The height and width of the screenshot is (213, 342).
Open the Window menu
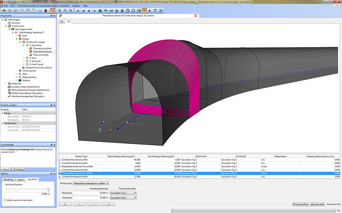76,6
